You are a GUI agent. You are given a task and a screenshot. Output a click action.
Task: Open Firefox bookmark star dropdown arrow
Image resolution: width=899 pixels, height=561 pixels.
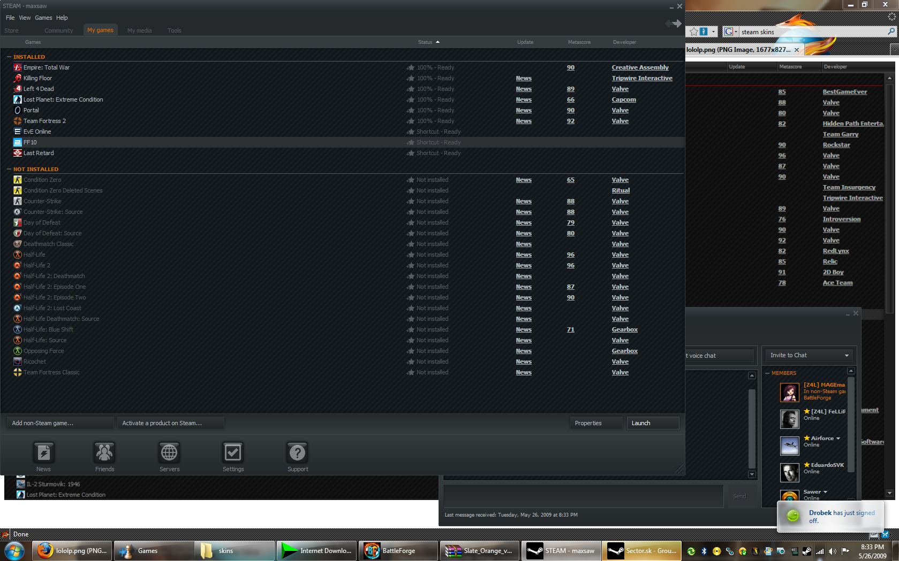(x=713, y=32)
